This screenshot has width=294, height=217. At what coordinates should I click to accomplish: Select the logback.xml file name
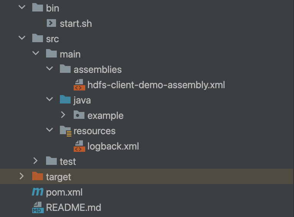[x=113, y=146]
